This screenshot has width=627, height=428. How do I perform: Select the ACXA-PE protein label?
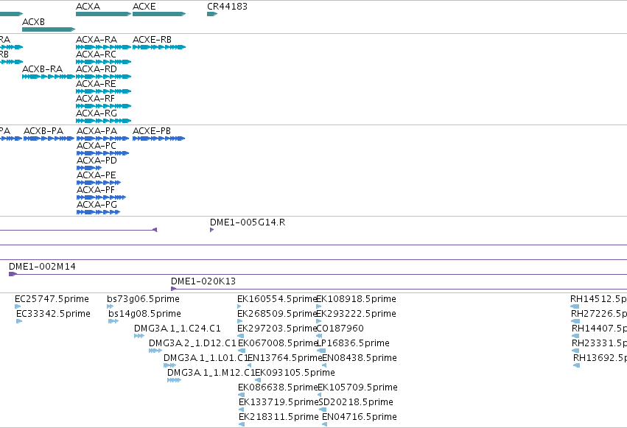click(x=97, y=175)
